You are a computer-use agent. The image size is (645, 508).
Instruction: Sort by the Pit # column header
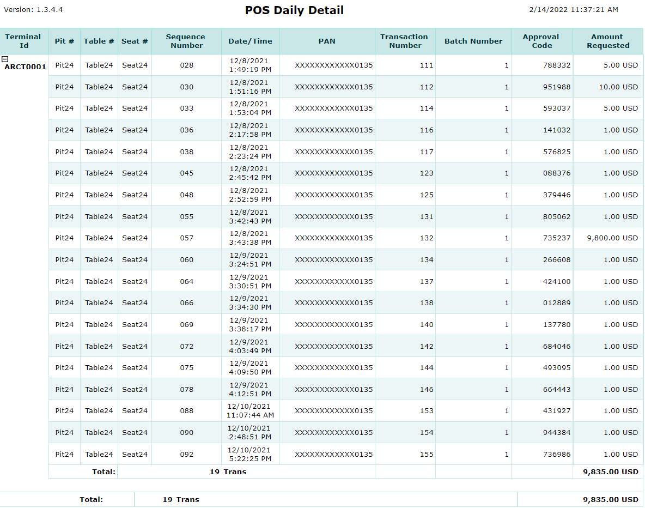coord(64,41)
